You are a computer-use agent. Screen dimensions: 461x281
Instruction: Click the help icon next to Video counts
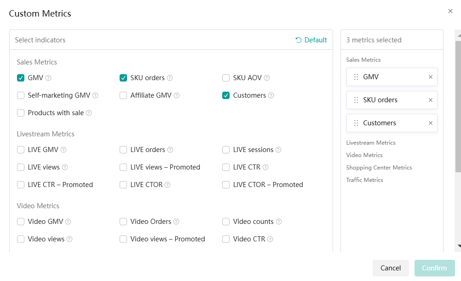tap(279, 222)
